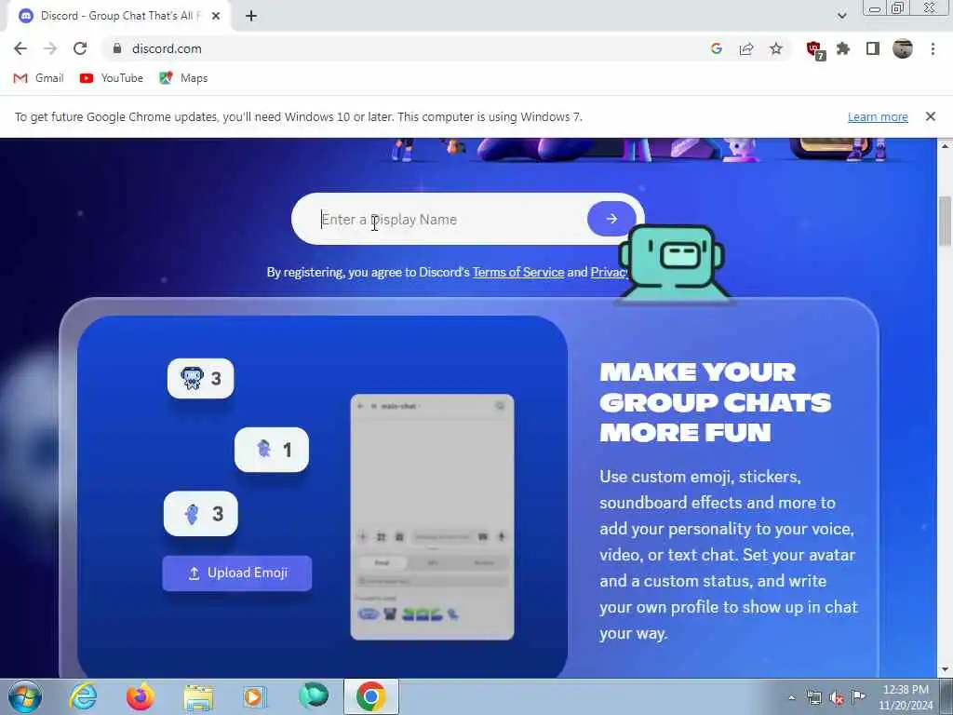Open the YouTube bookmark
The height and width of the screenshot is (715, 953).
(112, 78)
